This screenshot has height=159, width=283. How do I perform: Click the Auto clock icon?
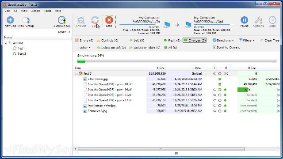click(x=272, y=20)
